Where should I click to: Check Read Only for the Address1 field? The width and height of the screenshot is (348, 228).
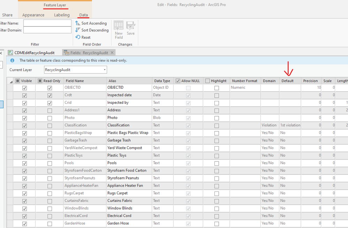point(50,111)
